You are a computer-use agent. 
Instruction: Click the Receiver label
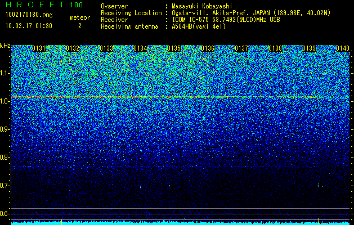(114, 20)
